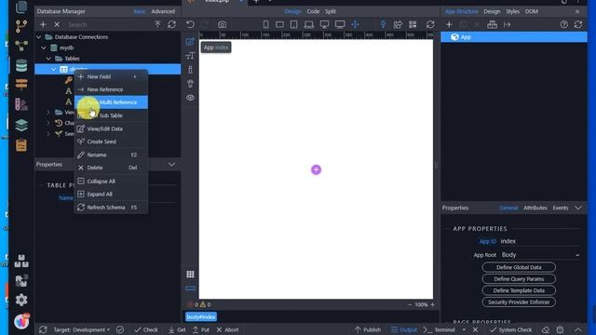Open the Attributes properties tab
This screenshot has height=335, width=596.
pyautogui.click(x=535, y=208)
